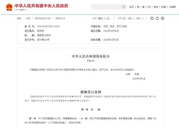Open the 无障碍 accessibility link

tap(172, 7)
